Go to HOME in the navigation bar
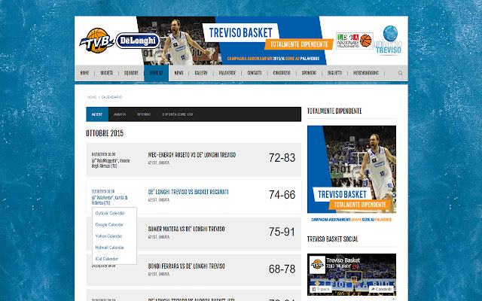Viewport: 482px width, 301px height. pos(84,73)
